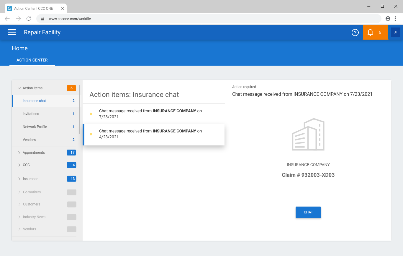Image resolution: width=403 pixels, height=256 pixels.
Task: Click the Home heading
Action: pyautogui.click(x=20, y=48)
